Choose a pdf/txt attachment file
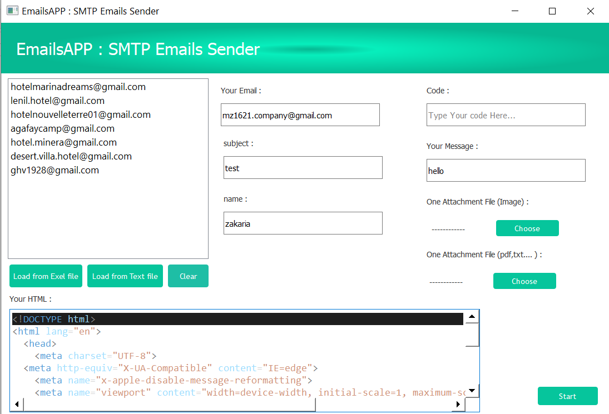Screen dimensions: 609x414 coord(524,281)
